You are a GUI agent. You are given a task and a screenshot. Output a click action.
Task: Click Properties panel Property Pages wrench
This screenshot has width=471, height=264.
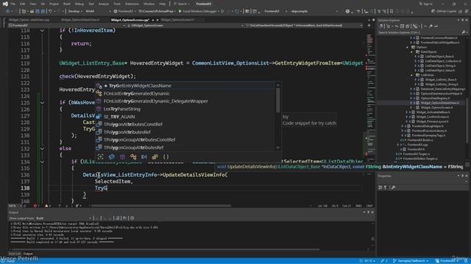[x=393, y=188]
